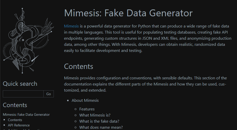Open the About Mimesis contents entry

[85, 100]
